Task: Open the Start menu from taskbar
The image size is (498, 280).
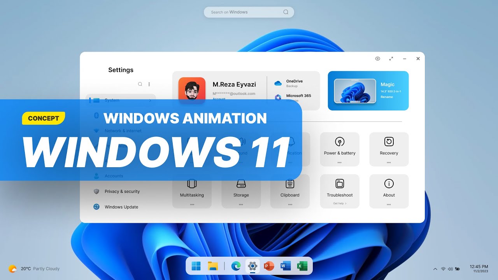Action: click(196, 266)
